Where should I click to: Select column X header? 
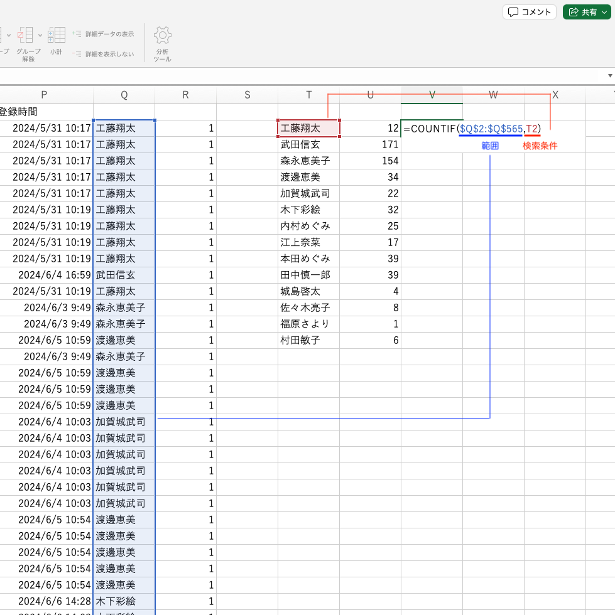[x=555, y=95]
